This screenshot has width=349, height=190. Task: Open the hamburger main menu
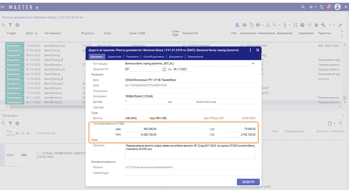[x=3, y=7]
